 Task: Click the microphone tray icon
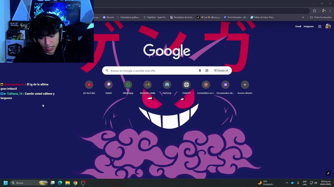(298, 183)
